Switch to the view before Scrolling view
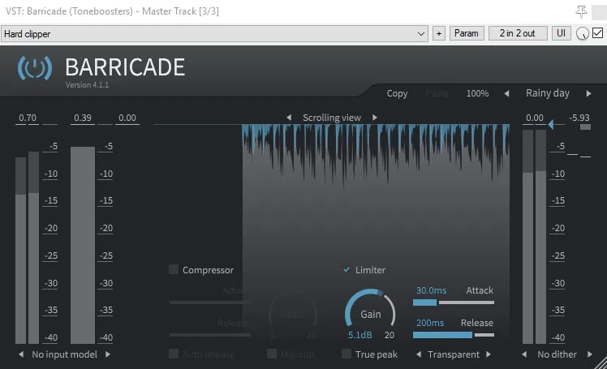This screenshot has width=607, height=369. click(289, 118)
